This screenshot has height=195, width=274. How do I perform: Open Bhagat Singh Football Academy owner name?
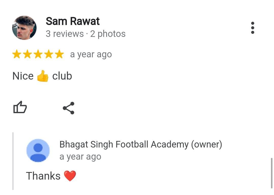141,144
